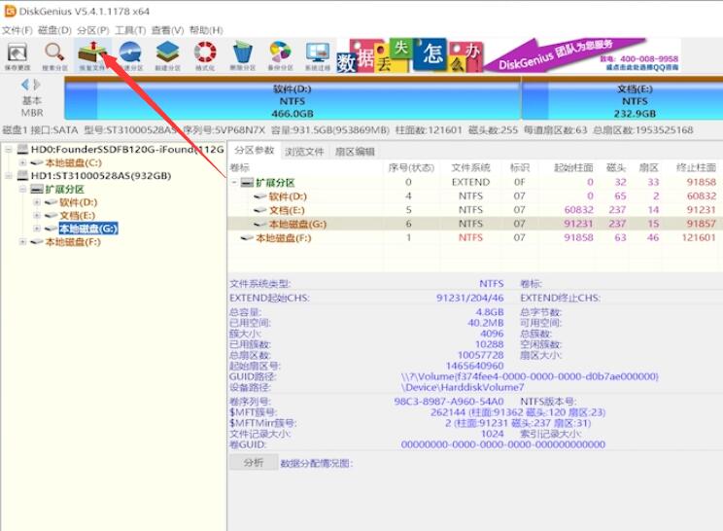
Task: Expand 本地磁盘(C:) node in tree
Action: (22, 162)
